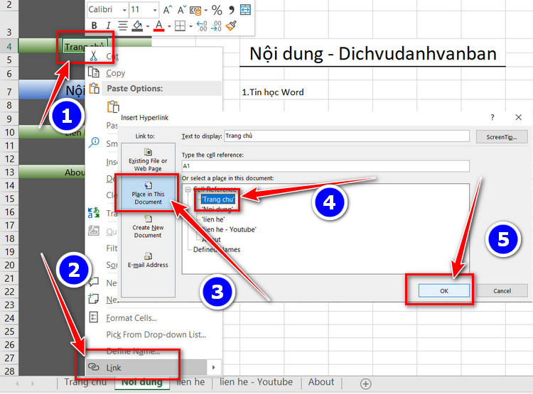Click the New Comment icon
This screenshot has width=533, height=394.
94,282
